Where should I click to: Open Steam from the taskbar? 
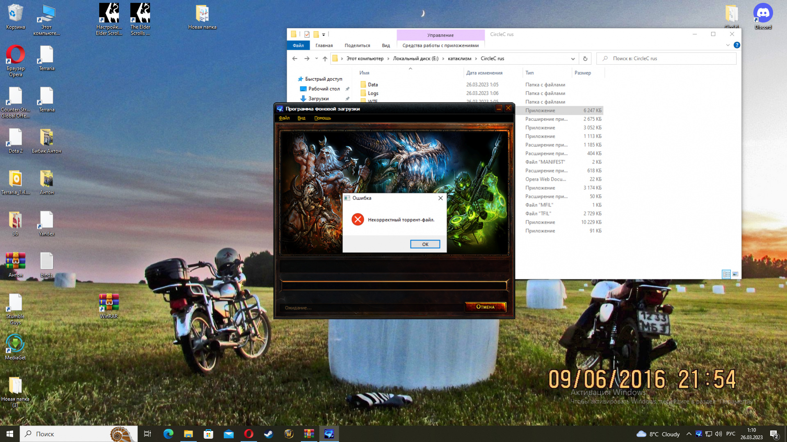[x=269, y=434]
